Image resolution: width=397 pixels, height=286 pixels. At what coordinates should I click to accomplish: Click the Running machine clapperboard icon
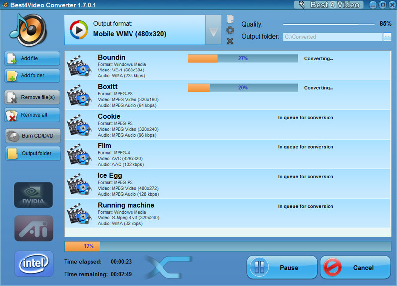point(79,214)
